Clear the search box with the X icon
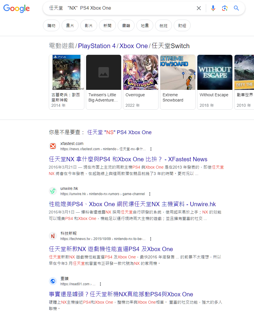 pyautogui.click(x=199, y=8)
